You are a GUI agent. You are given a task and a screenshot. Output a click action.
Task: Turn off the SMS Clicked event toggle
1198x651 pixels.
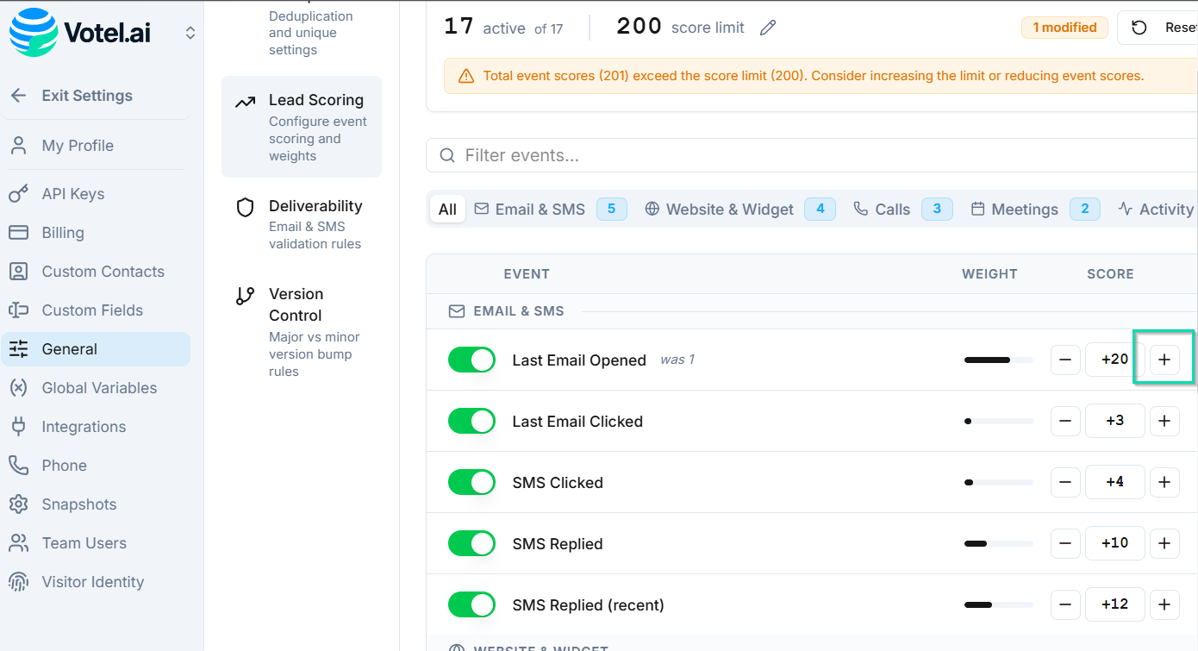[x=471, y=482]
